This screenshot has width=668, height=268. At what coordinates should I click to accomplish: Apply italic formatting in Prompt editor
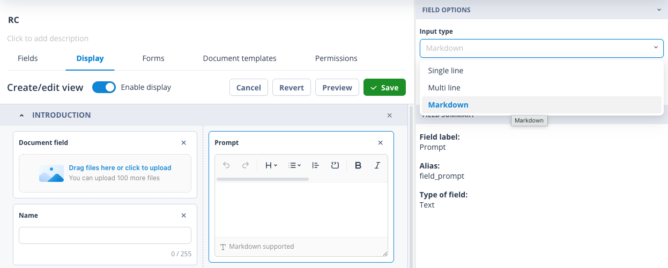(377, 165)
